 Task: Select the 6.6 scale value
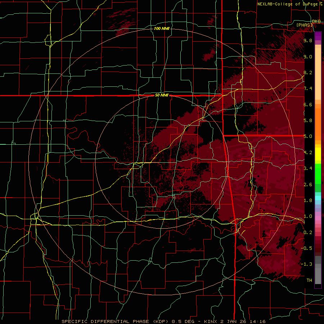pyautogui.click(x=308, y=104)
